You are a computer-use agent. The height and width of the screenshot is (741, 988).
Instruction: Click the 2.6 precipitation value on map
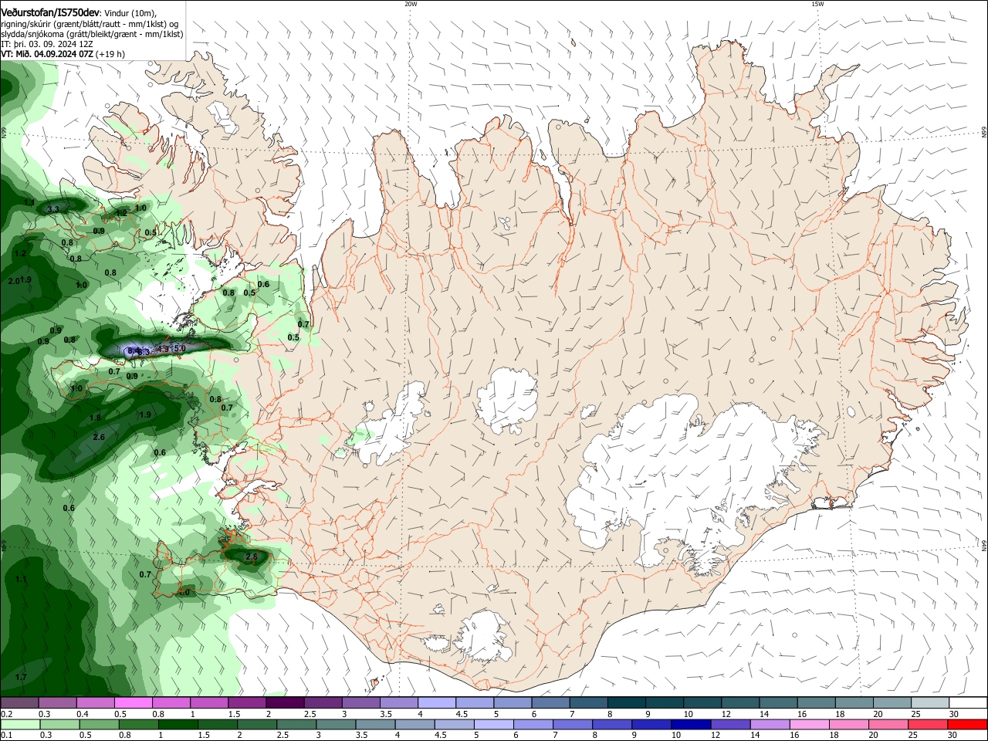click(99, 438)
